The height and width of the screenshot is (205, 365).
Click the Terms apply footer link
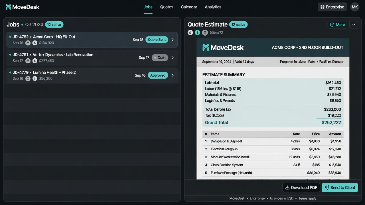click(x=307, y=198)
